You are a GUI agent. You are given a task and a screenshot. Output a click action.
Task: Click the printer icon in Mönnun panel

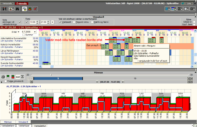coord(3,77)
